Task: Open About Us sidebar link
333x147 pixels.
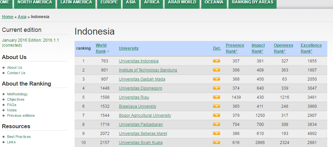Action: click(x=14, y=67)
